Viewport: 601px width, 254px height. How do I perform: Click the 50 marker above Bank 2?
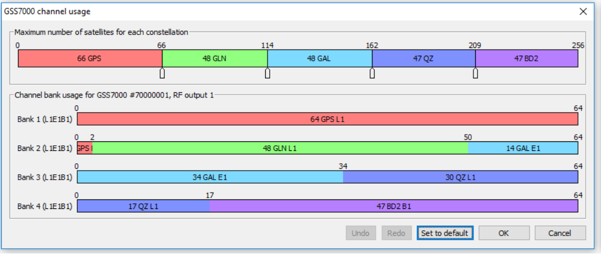pyautogui.click(x=468, y=137)
